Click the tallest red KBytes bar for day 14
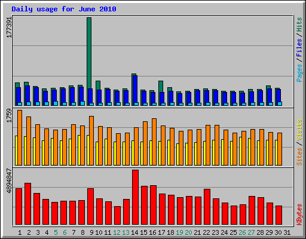Viewport: 306px width, 239px height. (135, 197)
